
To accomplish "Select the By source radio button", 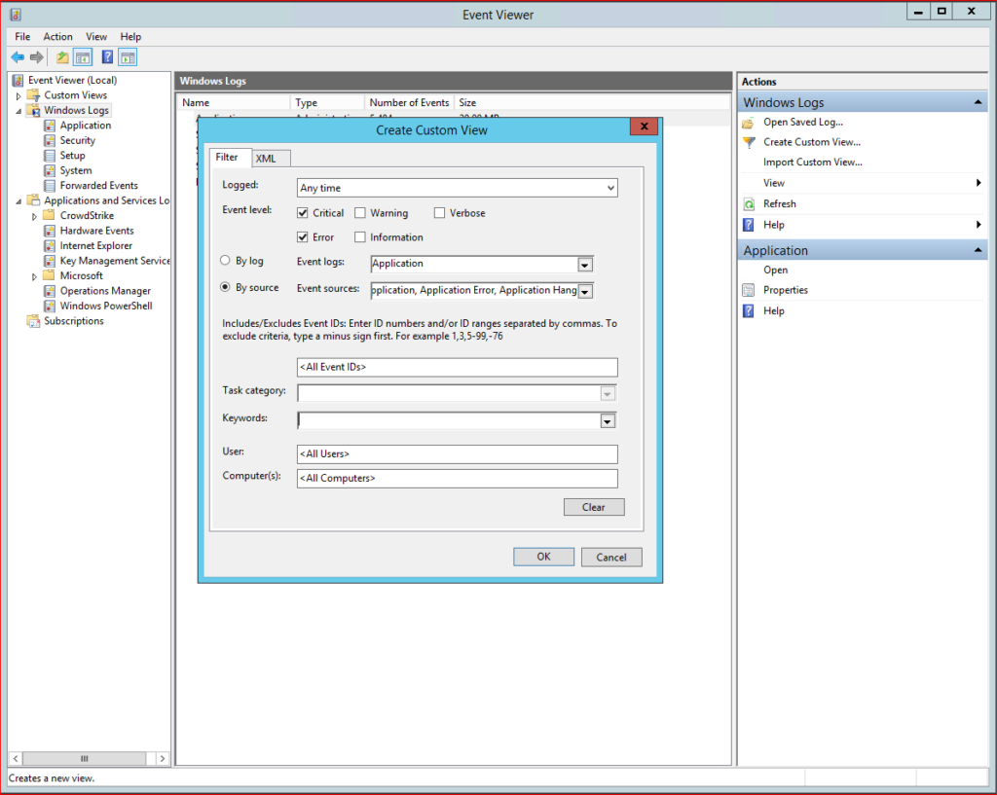I will 225,287.
